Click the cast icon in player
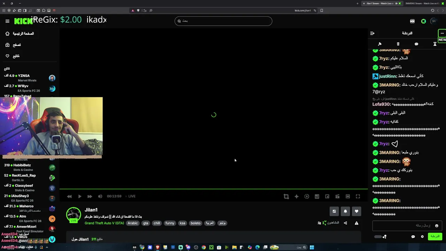This screenshot has width=446, height=251. point(337,197)
